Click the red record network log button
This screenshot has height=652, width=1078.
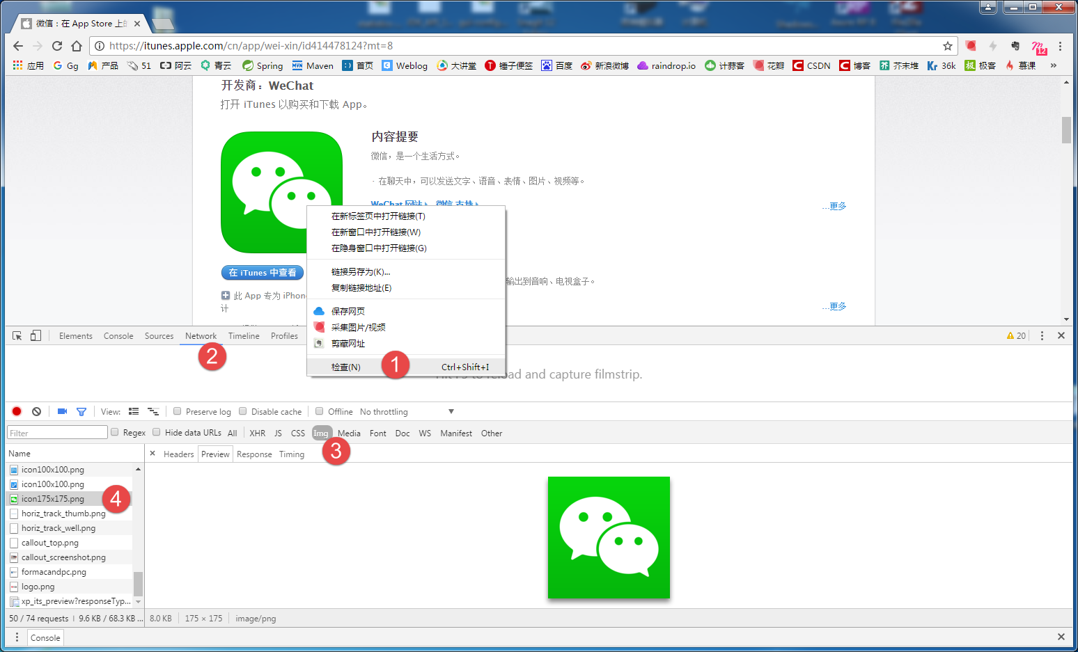coord(17,411)
